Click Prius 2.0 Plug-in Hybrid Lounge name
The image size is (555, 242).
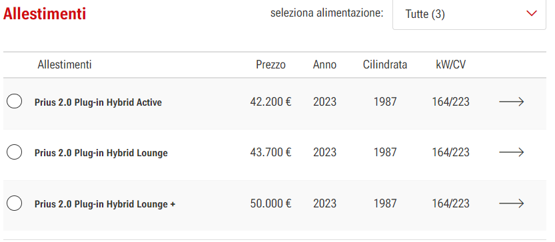click(x=101, y=154)
